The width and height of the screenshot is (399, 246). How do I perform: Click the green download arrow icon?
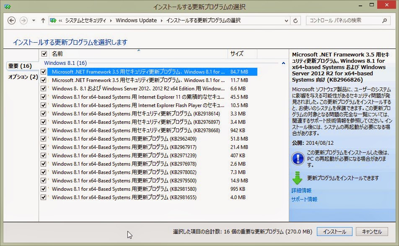pos(297,178)
